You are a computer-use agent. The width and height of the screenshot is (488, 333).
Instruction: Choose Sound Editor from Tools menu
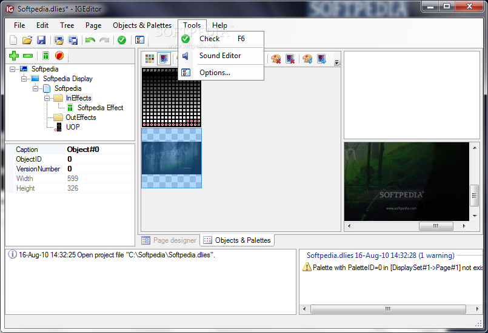point(221,56)
